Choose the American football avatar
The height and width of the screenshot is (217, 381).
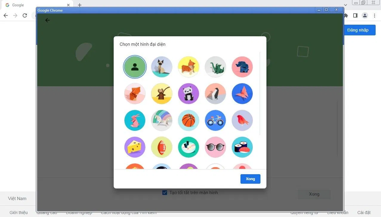pyautogui.click(x=162, y=147)
